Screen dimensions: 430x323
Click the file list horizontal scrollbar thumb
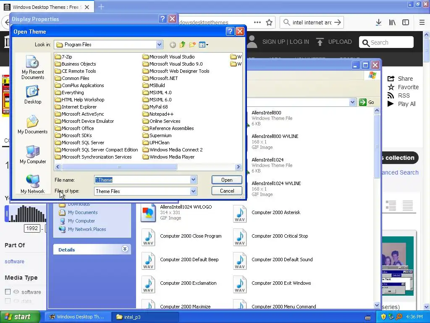[119, 167]
